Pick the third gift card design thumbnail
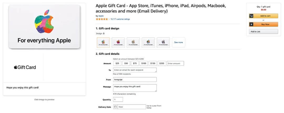The image size is (284, 113). pos(133,42)
